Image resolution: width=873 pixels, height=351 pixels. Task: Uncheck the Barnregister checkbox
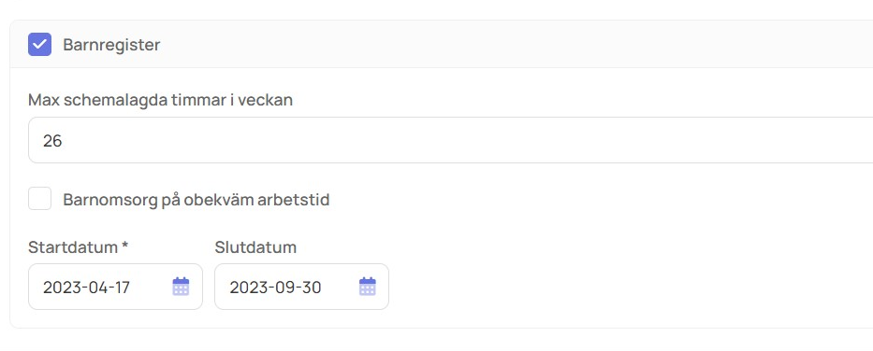pos(39,45)
